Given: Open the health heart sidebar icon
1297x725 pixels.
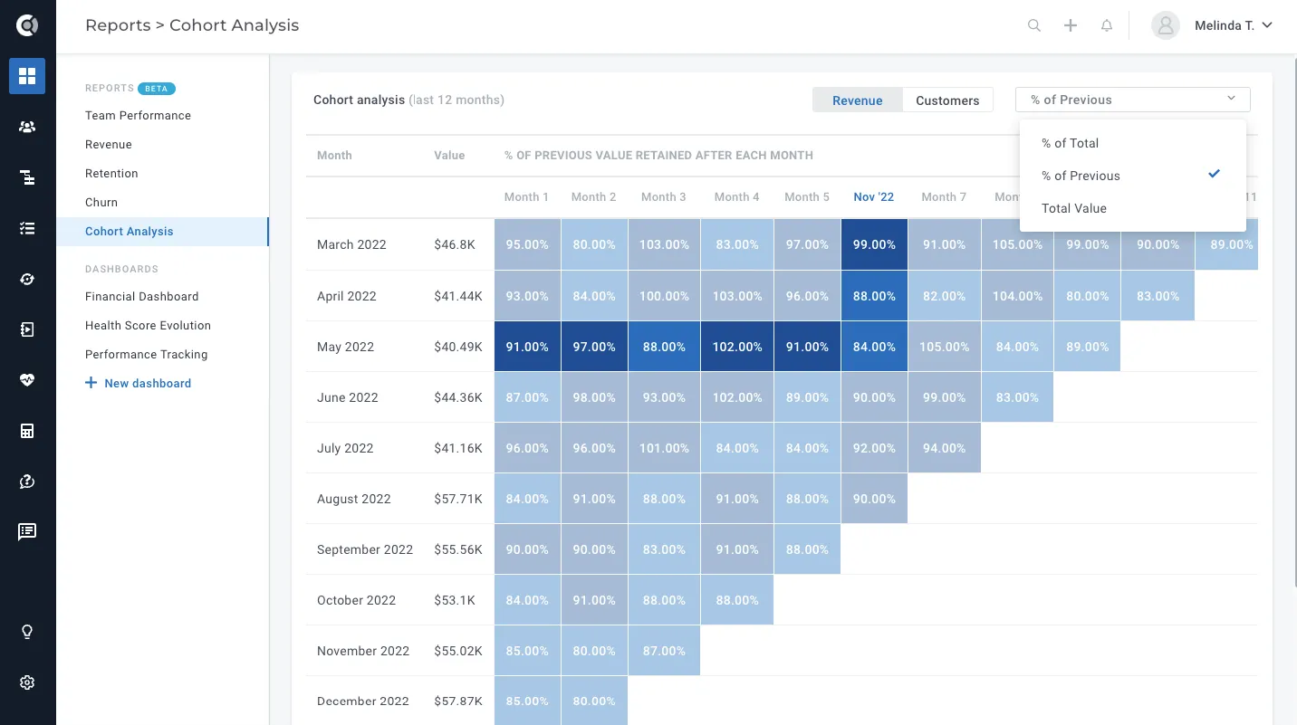Looking at the screenshot, I should 27,380.
